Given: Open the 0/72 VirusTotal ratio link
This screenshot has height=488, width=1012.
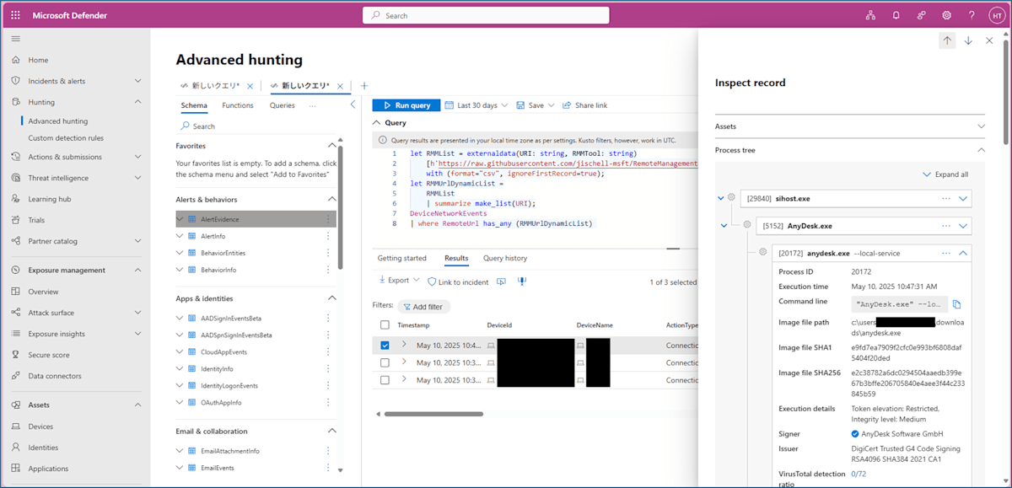Looking at the screenshot, I should pos(859,474).
